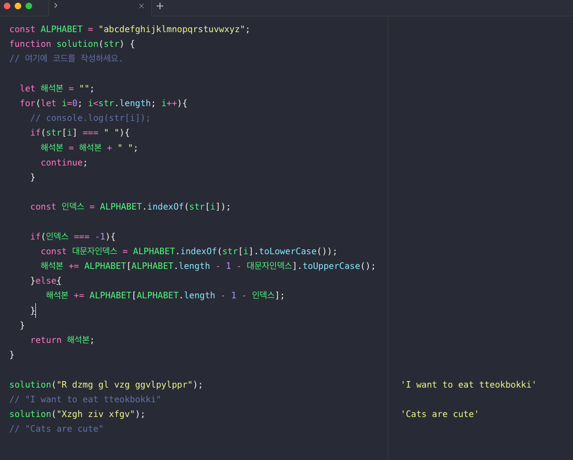
Task: Click the return 해석본 statement
Action: pos(62,340)
